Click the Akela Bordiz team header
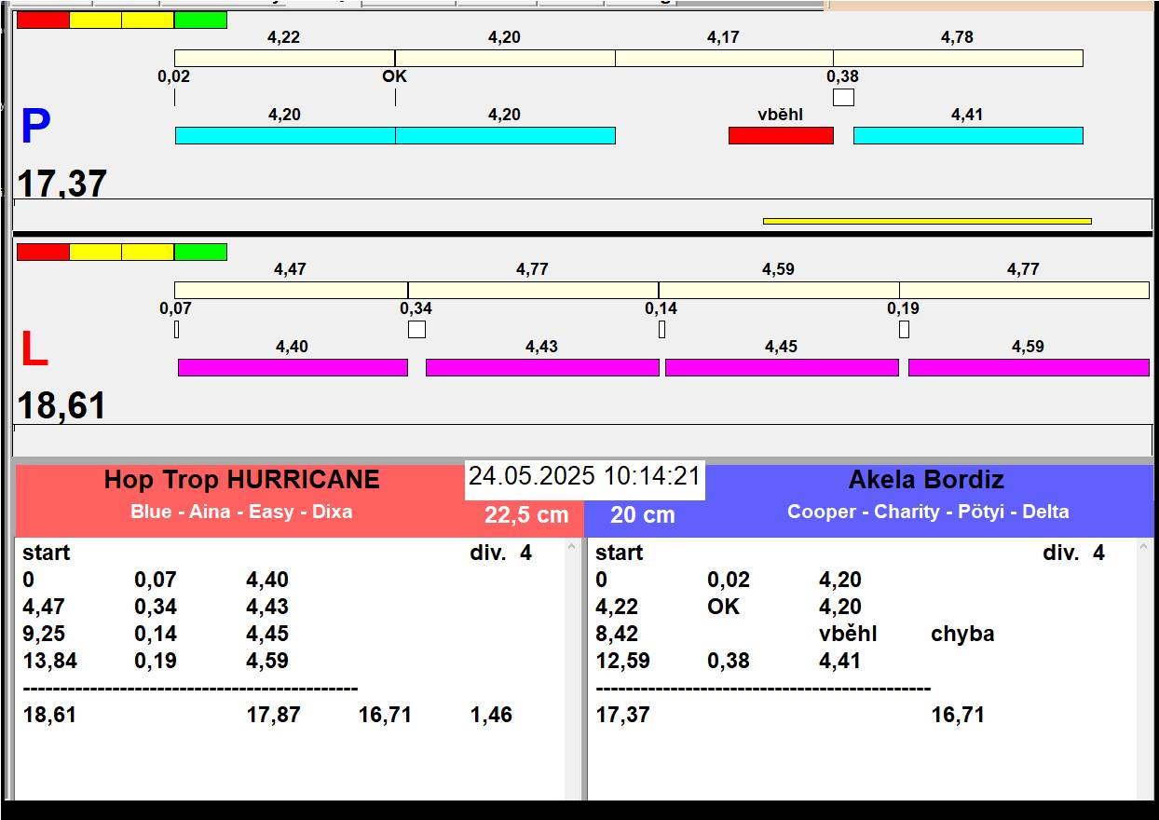 [x=926, y=480]
